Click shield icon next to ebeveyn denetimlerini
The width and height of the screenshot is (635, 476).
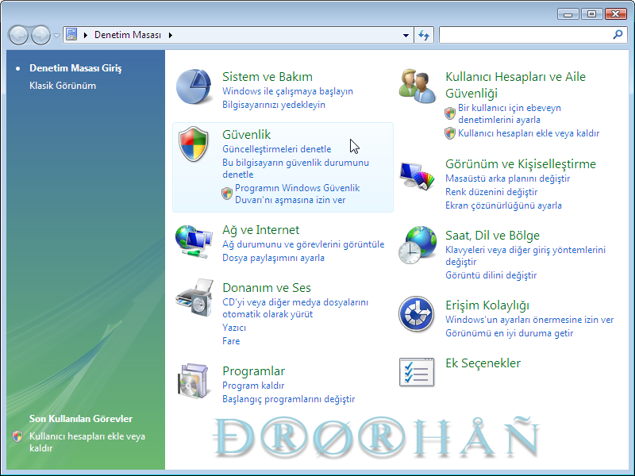click(x=450, y=113)
